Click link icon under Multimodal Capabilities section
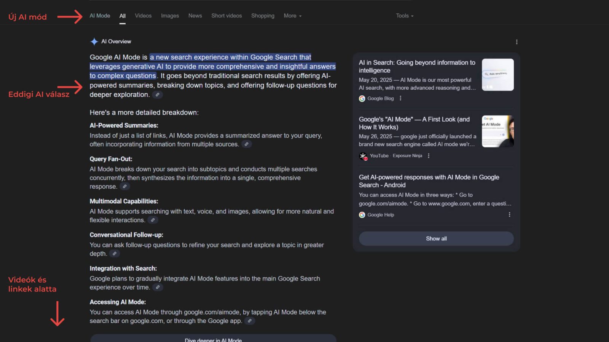The height and width of the screenshot is (342, 609). 153,220
